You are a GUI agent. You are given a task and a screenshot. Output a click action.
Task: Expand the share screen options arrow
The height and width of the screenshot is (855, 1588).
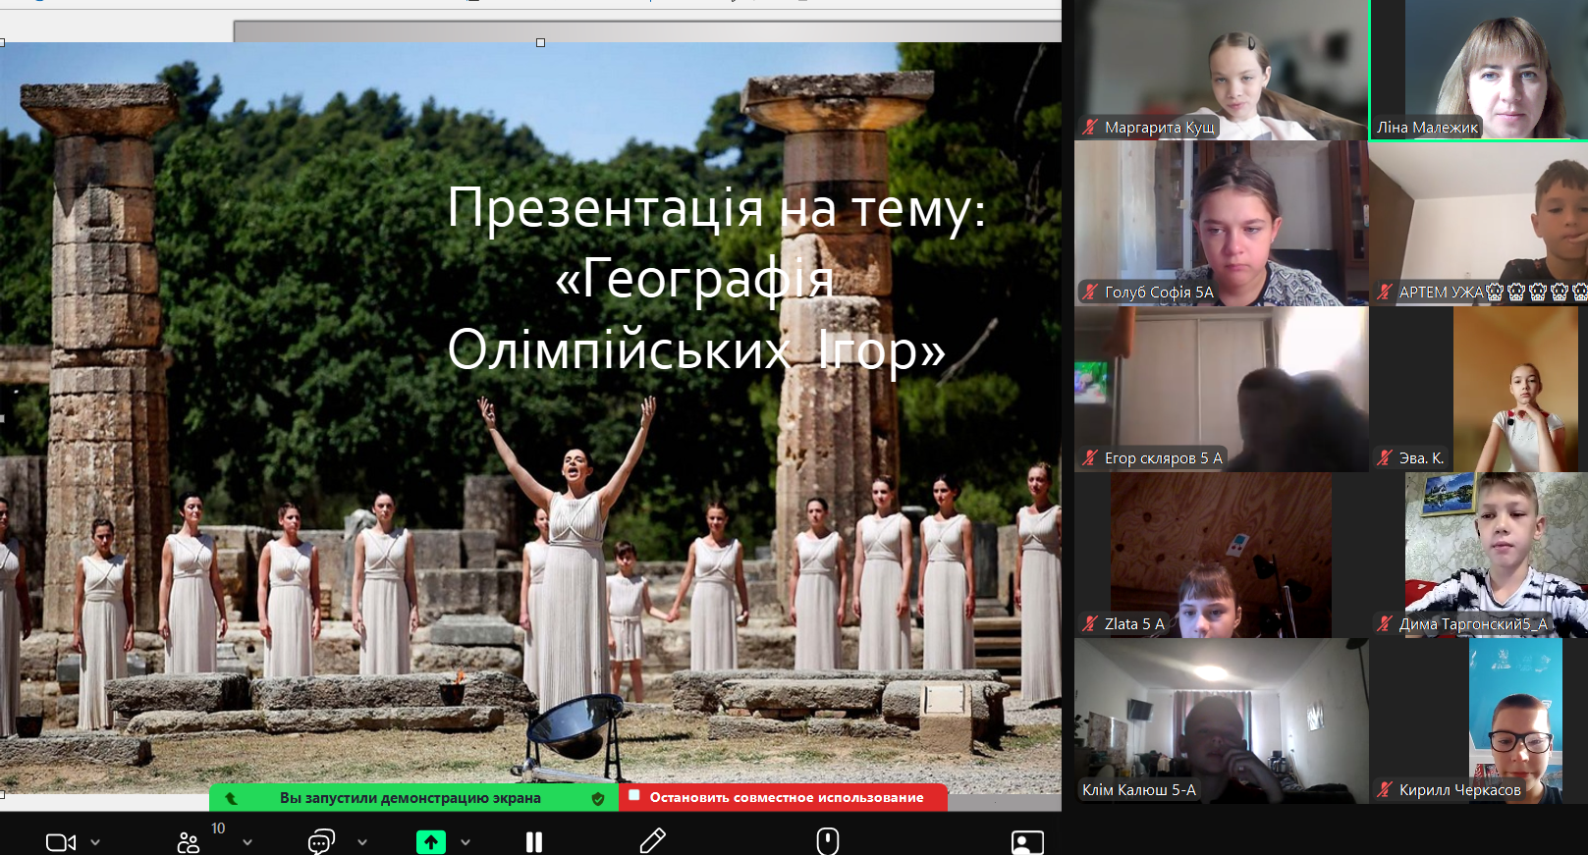pos(465,842)
